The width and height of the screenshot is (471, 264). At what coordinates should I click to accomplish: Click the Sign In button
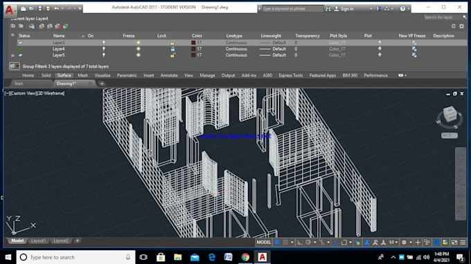[344, 9]
